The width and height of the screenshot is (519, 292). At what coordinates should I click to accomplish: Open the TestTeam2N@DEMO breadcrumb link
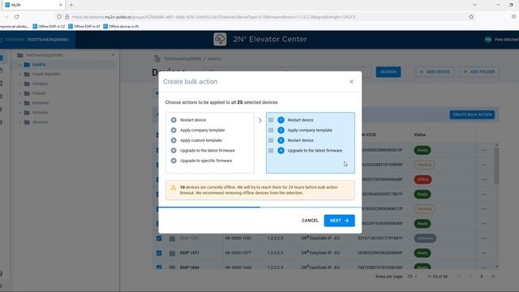click(182, 58)
